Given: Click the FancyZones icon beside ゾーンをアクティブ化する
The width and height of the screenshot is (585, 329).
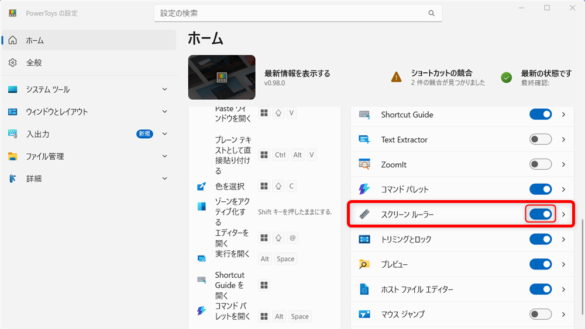Looking at the screenshot, I should pyautogui.click(x=201, y=206).
